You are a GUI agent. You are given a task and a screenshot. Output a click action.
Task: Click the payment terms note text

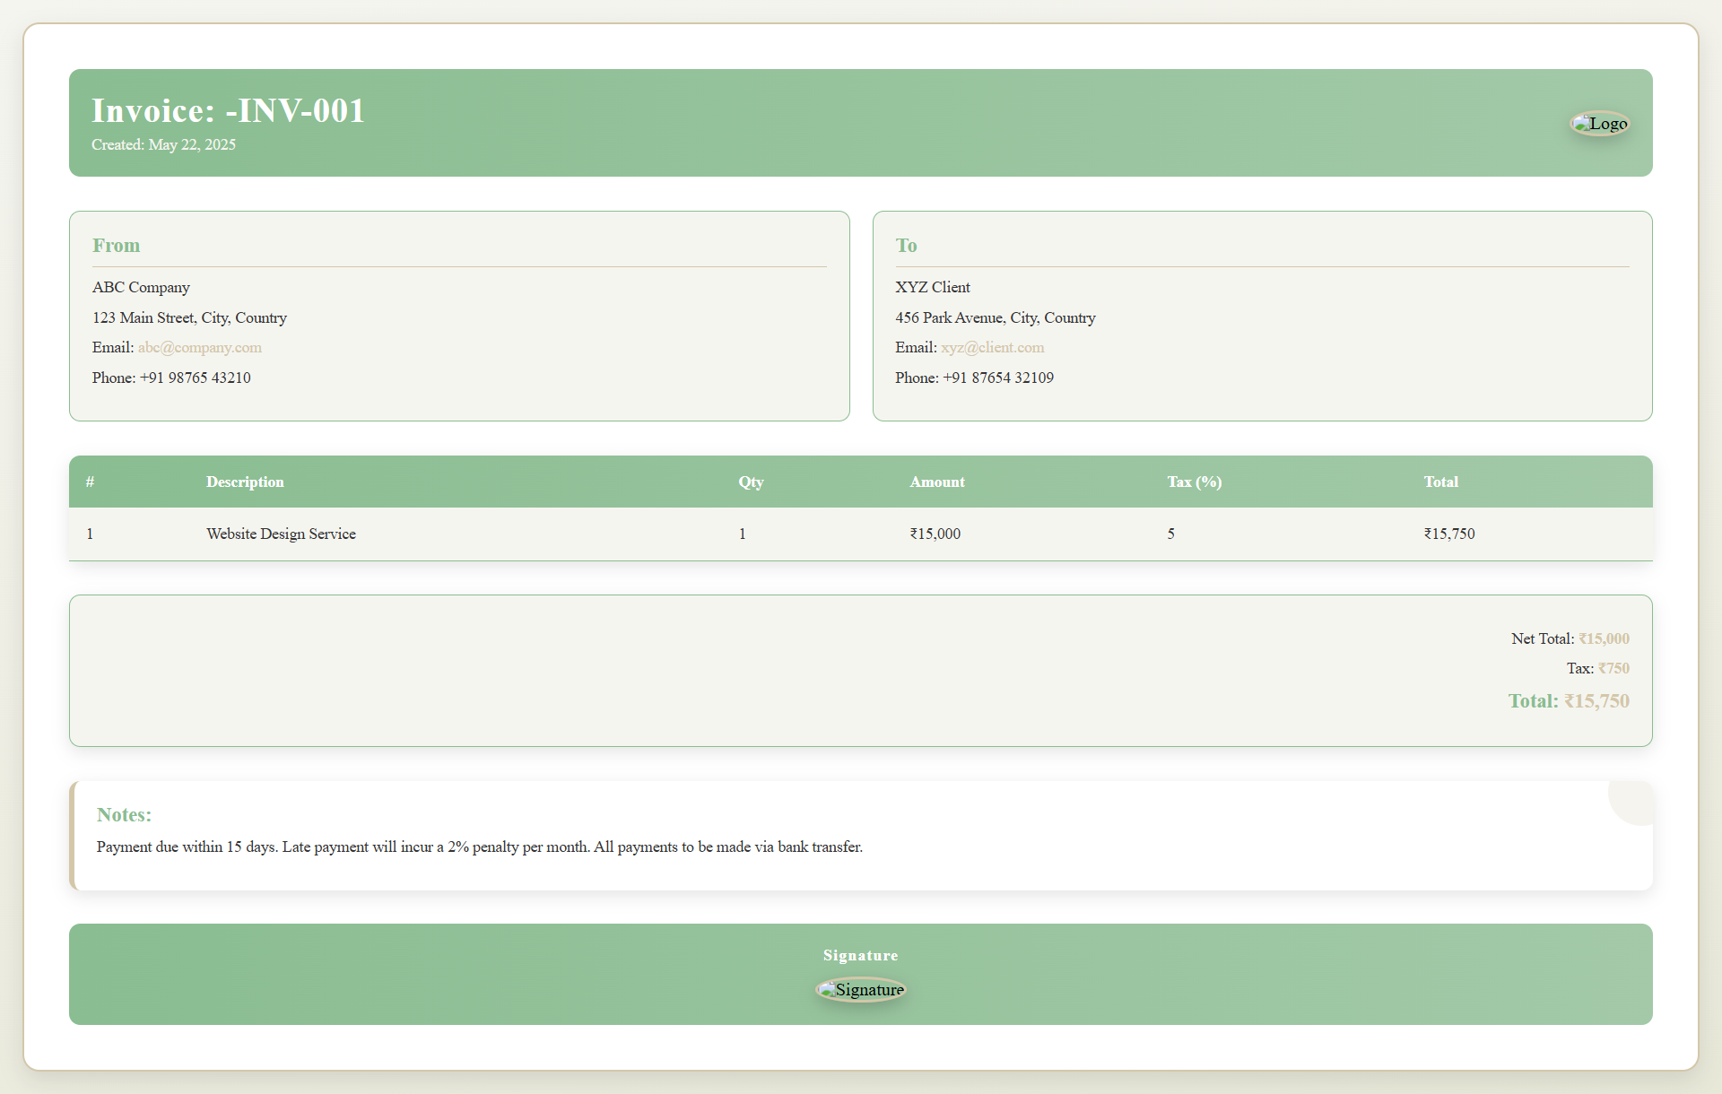click(x=479, y=847)
